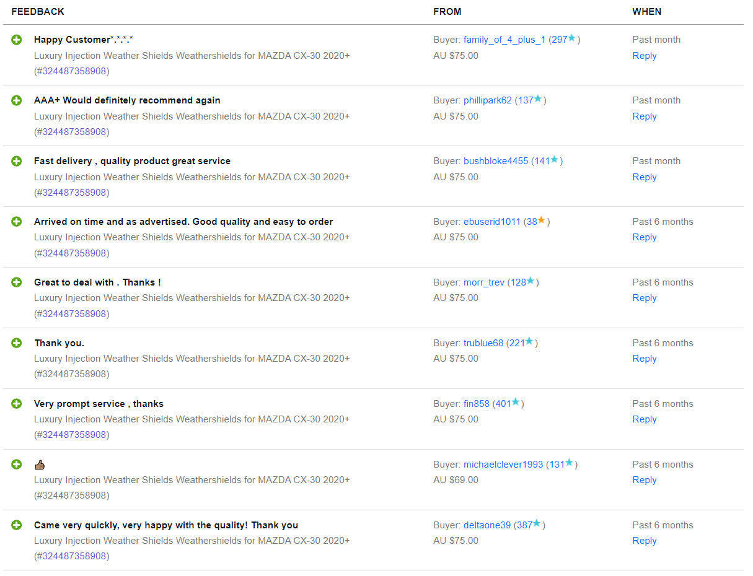Open item number link under "Happy Customer"
The width and height of the screenshot is (753, 576).
[x=72, y=71]
